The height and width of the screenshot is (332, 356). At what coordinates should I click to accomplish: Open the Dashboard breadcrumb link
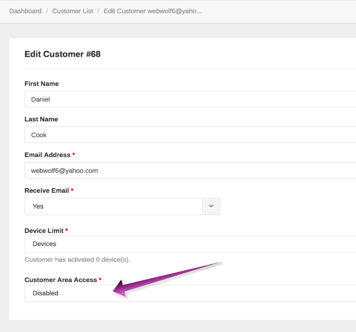25,11
